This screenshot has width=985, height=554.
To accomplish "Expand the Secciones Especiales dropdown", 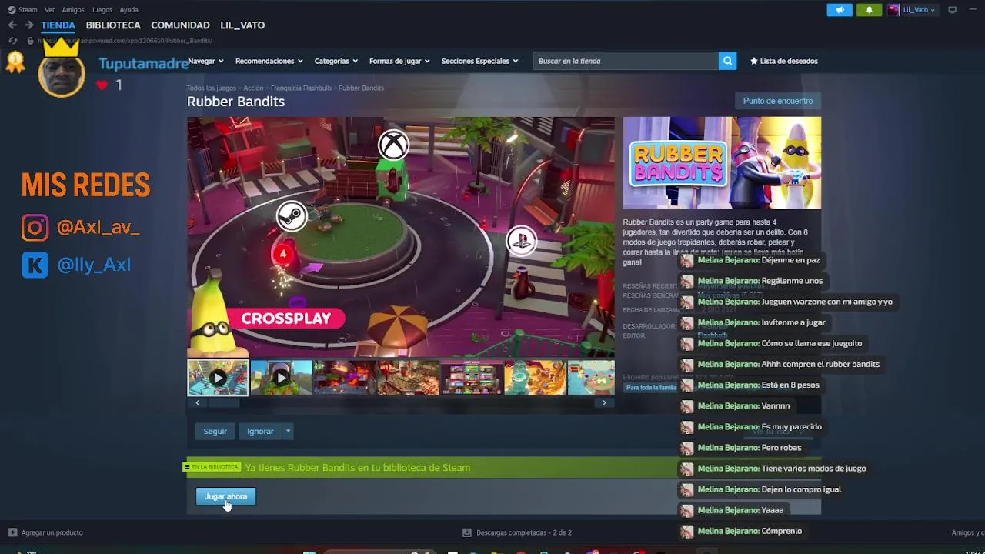I will [x=479, y=61].
